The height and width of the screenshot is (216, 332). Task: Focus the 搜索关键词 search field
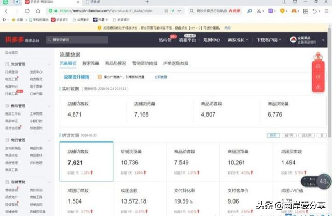coord(77,40)
